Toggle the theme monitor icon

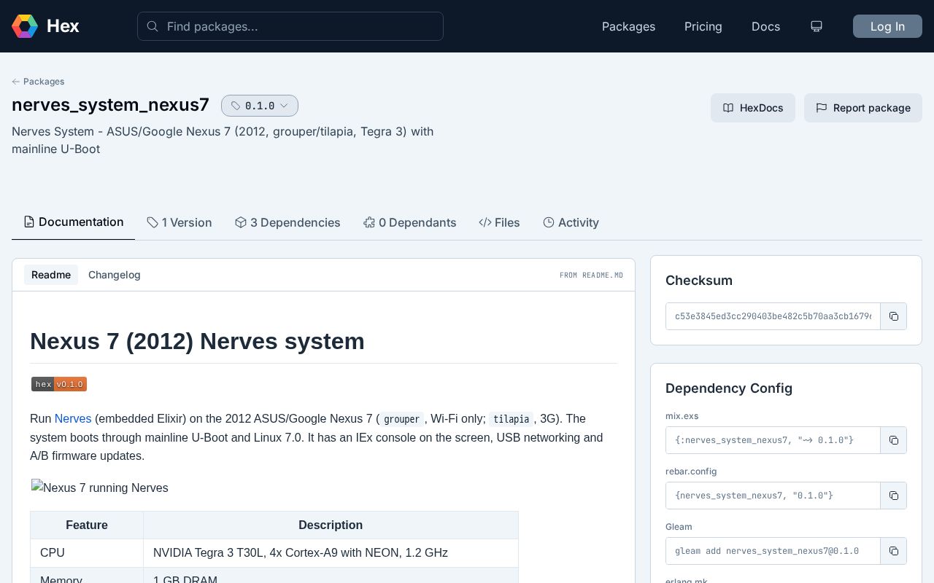pyautogui.click(x=817, y=26)
